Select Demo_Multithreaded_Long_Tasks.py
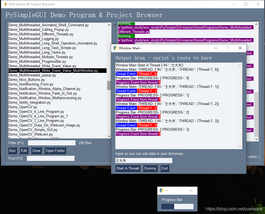 click(57, 52)
